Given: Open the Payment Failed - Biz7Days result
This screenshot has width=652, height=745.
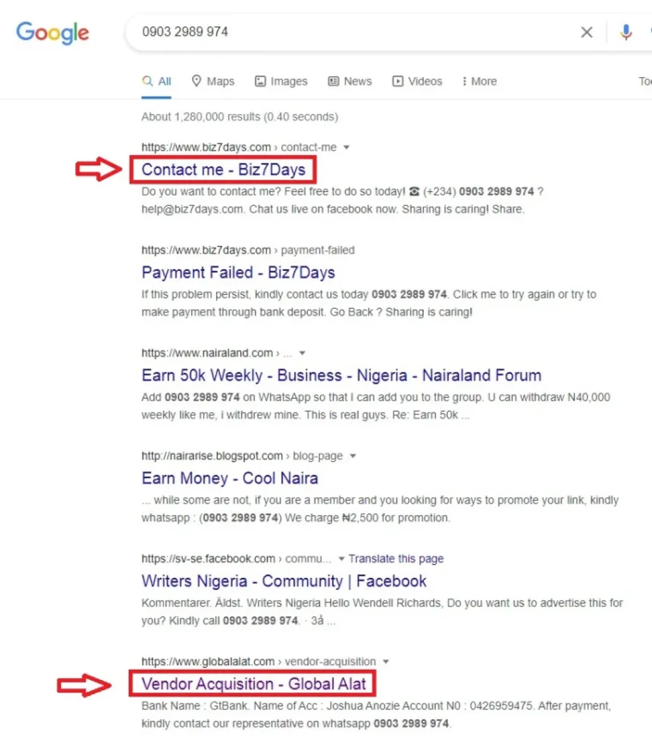Looking at the screenshot, I should coord(238,273).
